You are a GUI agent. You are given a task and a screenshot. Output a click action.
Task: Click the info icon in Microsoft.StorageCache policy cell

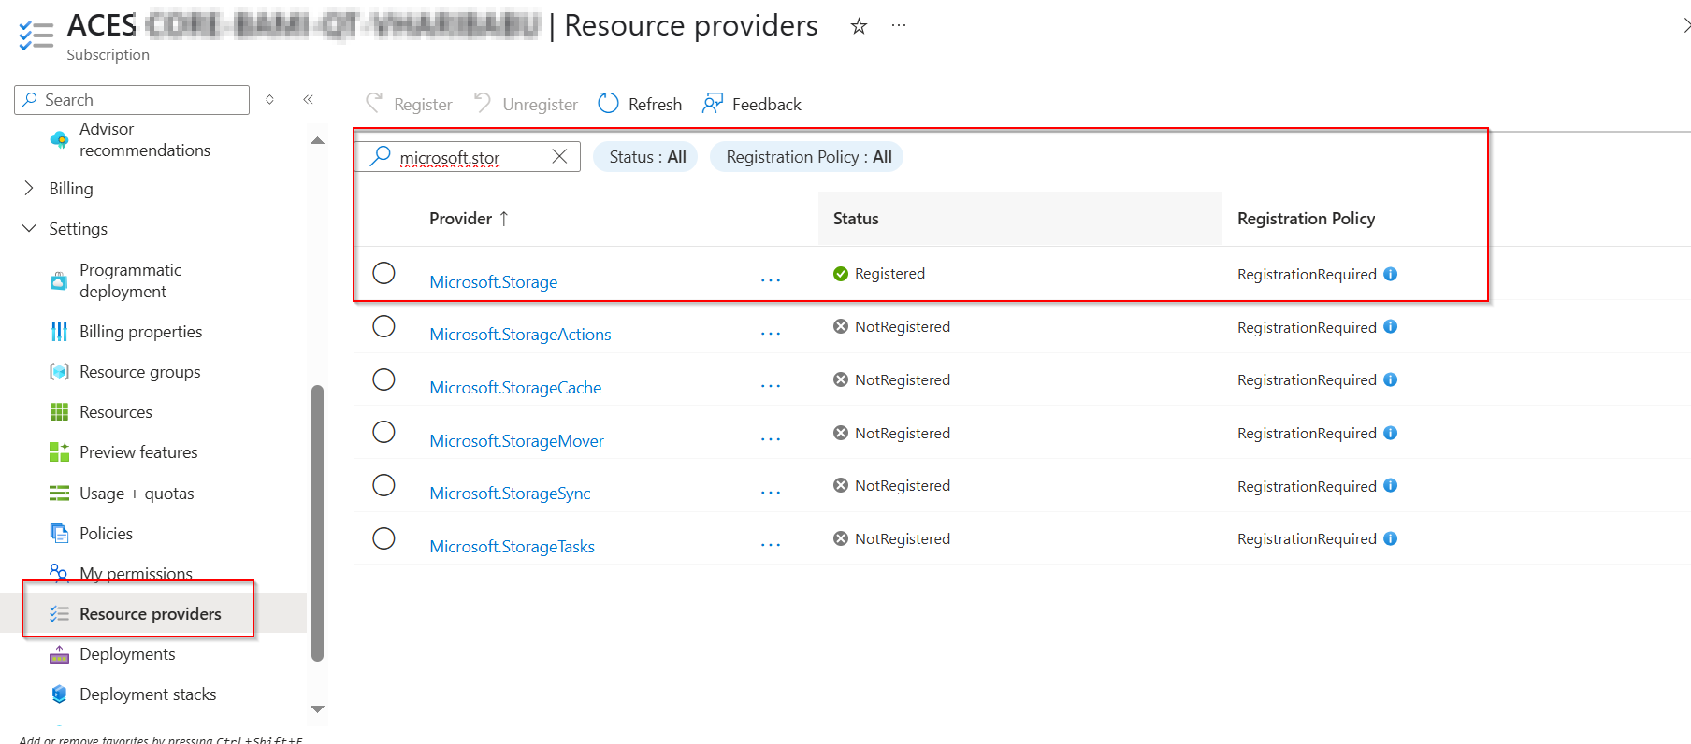(x=1391, y=379)
